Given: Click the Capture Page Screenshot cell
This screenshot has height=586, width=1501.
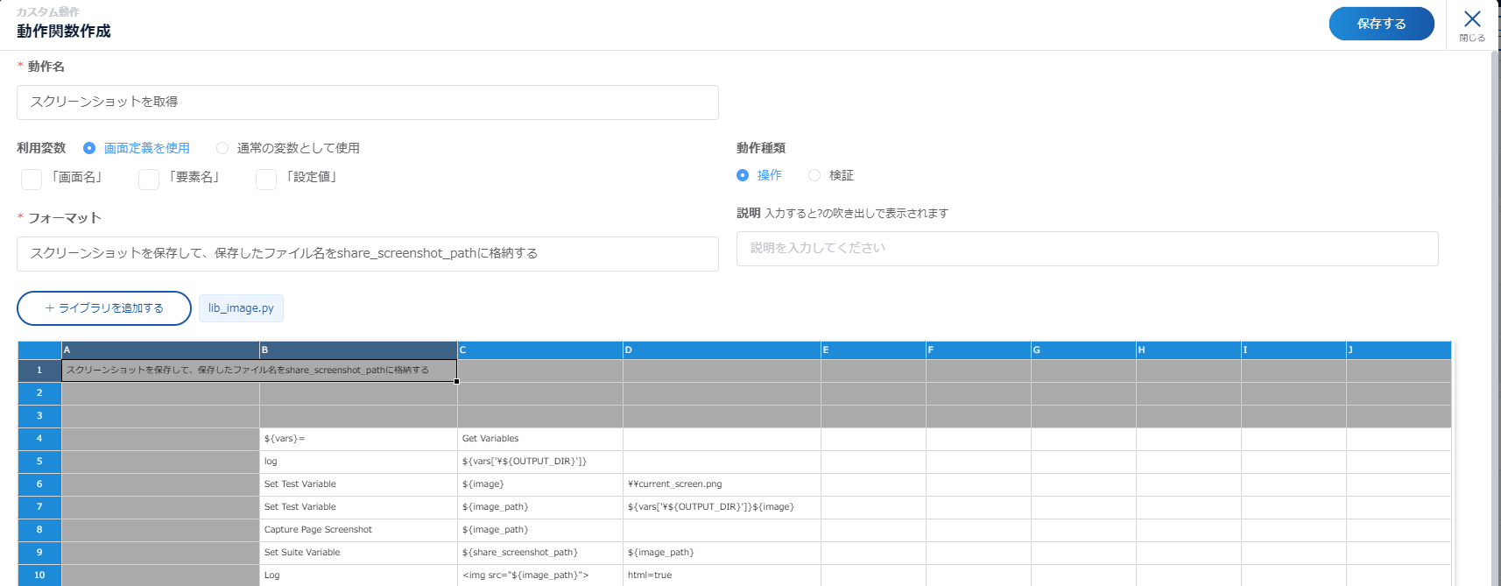Looking at the screenshot, I should click(x=358, y=530).
